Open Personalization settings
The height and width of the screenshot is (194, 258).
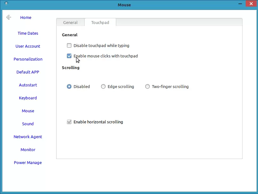click(28, 59)
